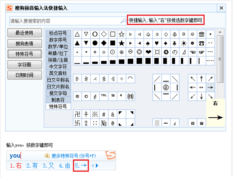Open the 拼音/注音 category
This screenshot has width=233, height=178.
(58, 60)
